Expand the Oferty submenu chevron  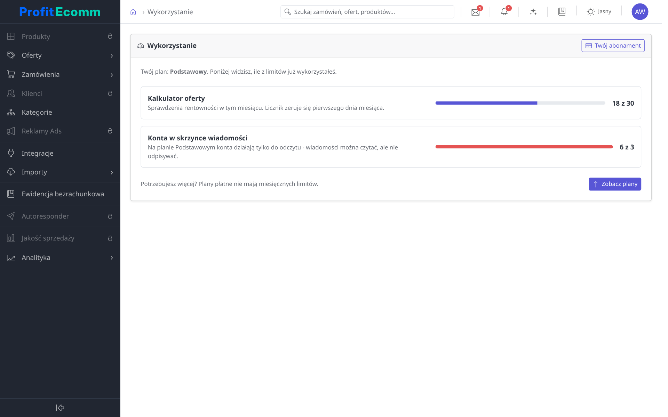[x=112, y=56]
